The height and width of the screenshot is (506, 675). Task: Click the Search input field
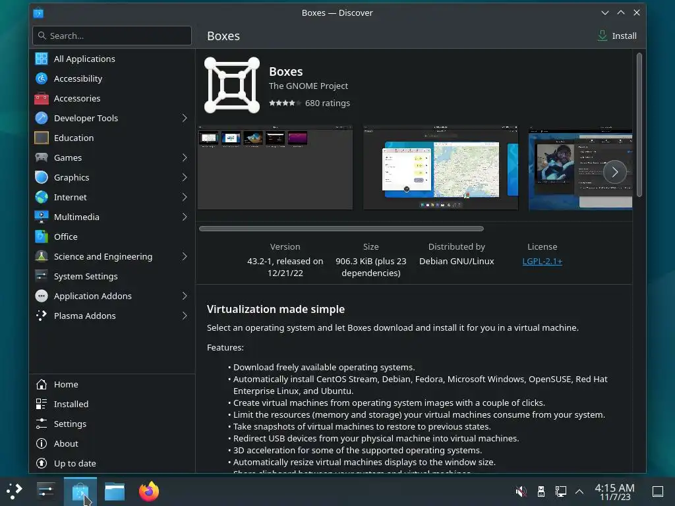(112, 36)
